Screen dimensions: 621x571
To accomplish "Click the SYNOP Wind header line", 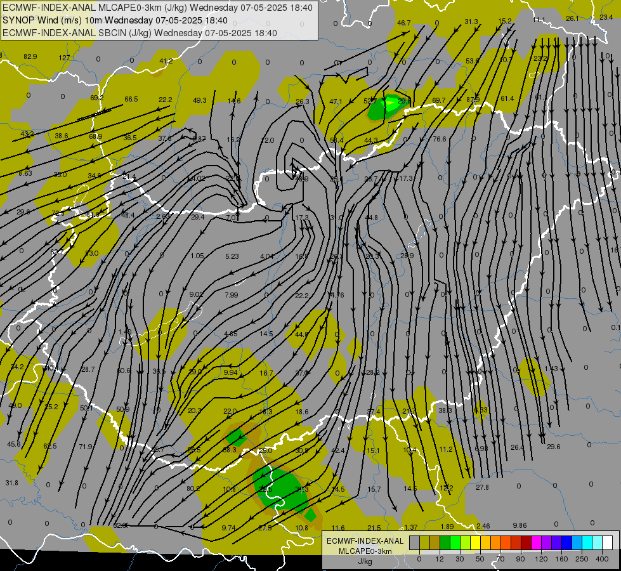I will coord(115,20).
